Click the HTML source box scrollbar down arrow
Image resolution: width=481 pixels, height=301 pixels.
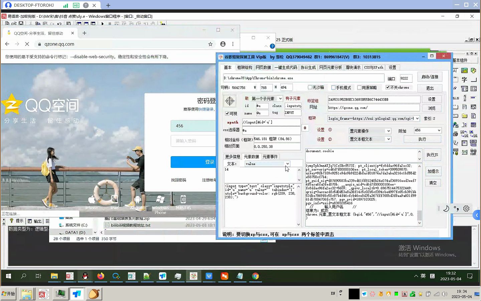(299, 224)
